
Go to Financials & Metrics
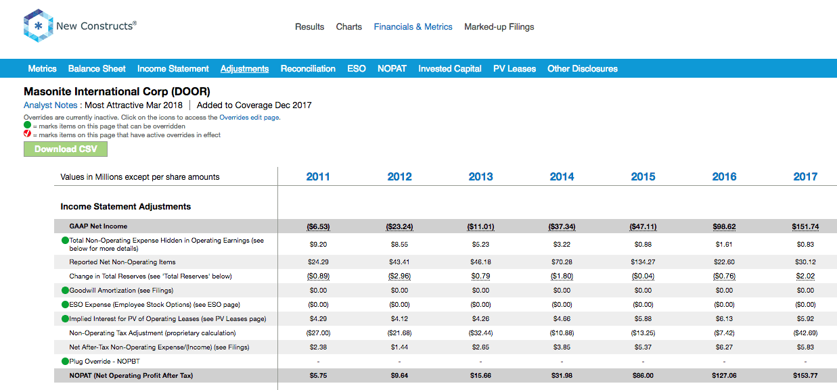413,27
